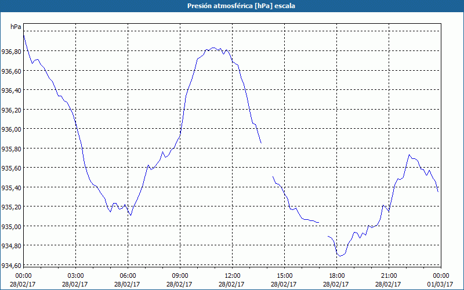Select the 28/02/17 date under 21:00
Screen dimensions: 464x290
pos(388,284)
